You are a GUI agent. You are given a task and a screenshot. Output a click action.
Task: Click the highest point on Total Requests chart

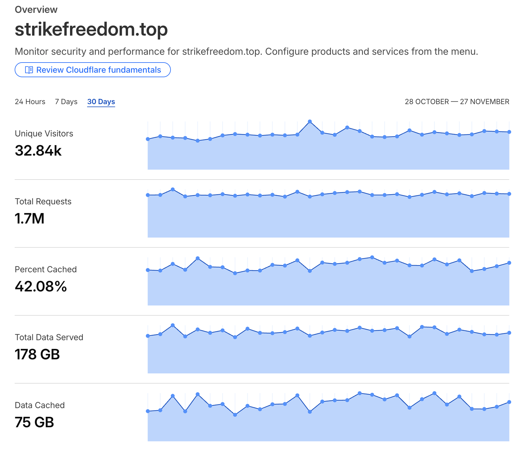[x=173, y=189]
